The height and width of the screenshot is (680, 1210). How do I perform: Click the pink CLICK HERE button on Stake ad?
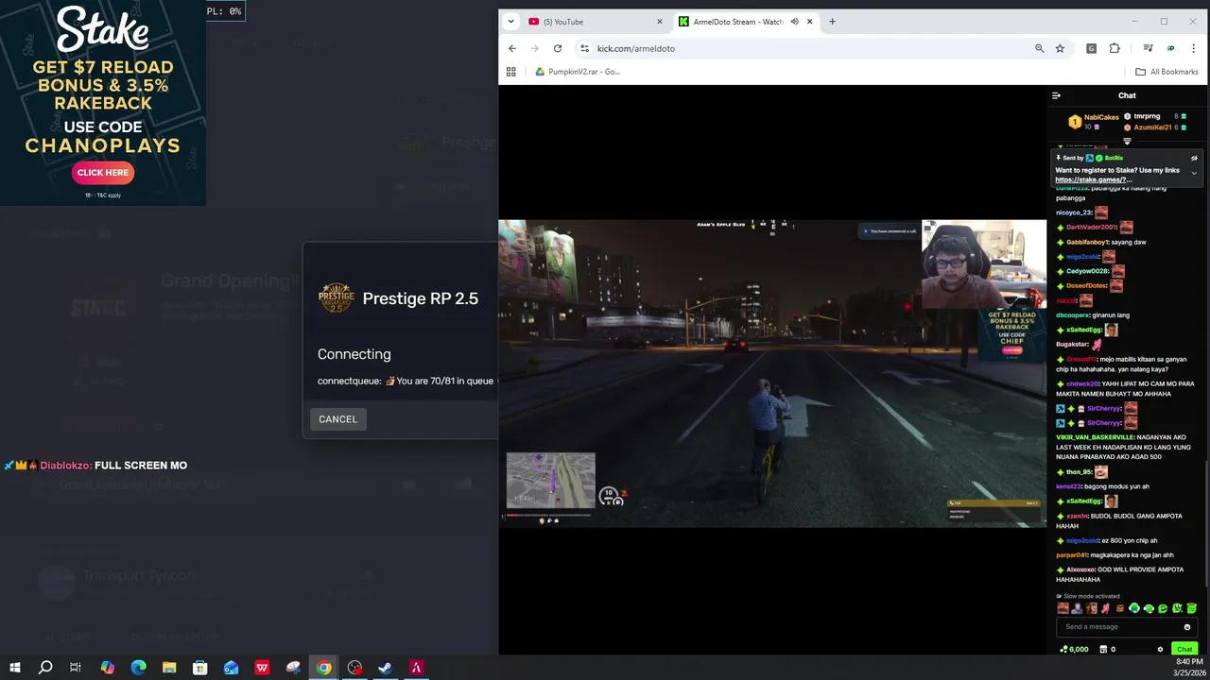[x=103, y=173]
